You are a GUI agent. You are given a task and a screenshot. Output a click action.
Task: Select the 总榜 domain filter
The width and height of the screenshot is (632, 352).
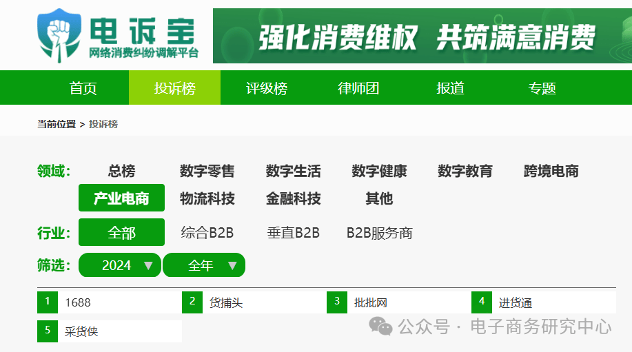[121, 171]
